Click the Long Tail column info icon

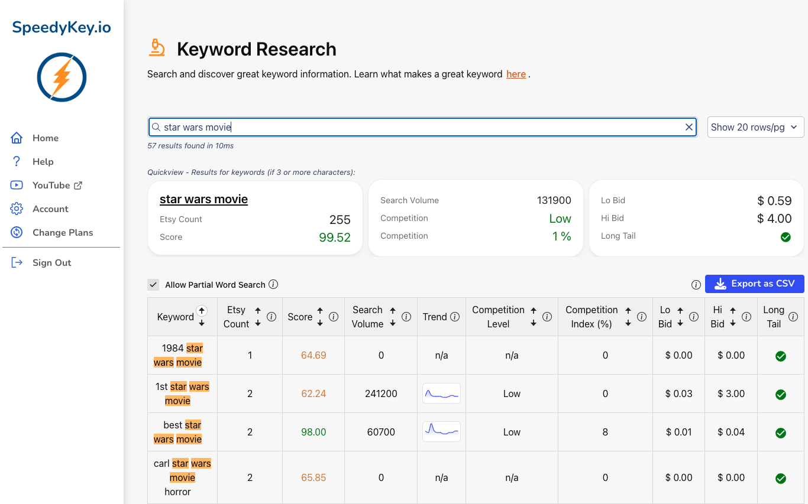(793, 317)
